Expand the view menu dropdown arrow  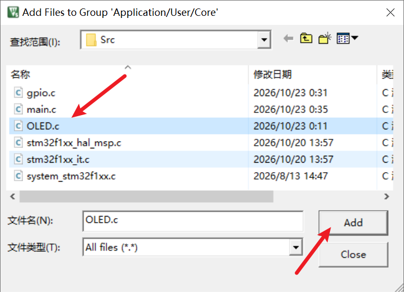tap(355, 38)
